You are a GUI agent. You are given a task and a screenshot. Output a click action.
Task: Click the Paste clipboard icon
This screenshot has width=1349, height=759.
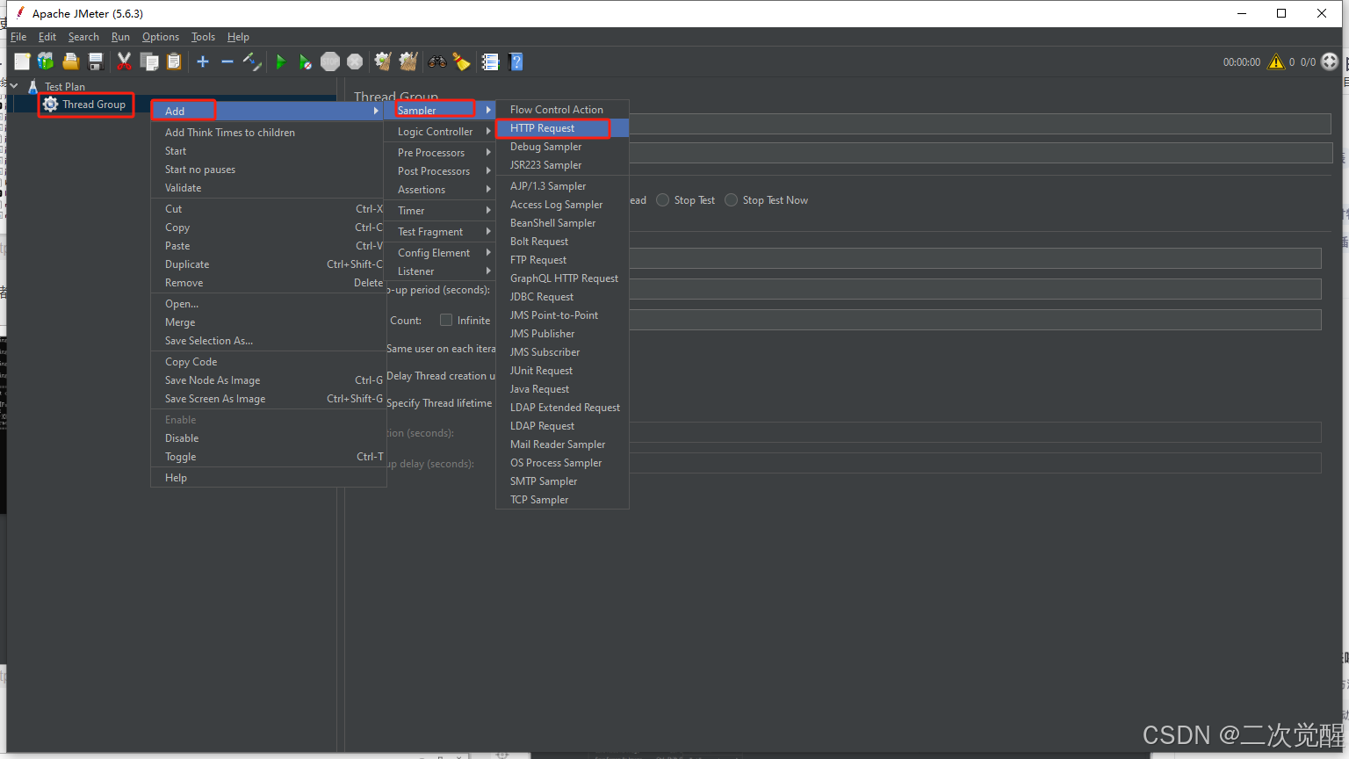coord(174,61)
